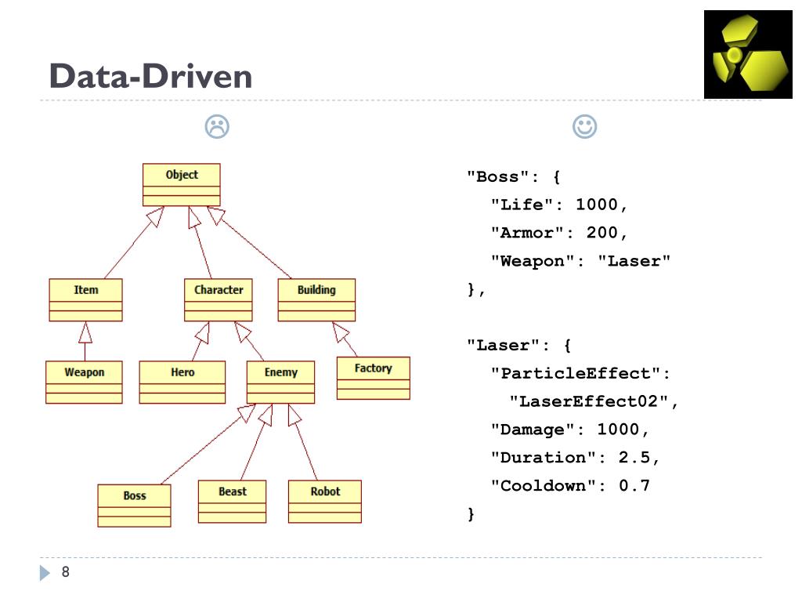The image size is (802, 602).
Task: Select the Boss class box
Action: 134,506
